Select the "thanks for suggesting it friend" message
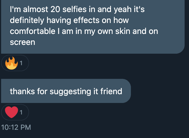189x138 pixels. click(x=66, y=91)
